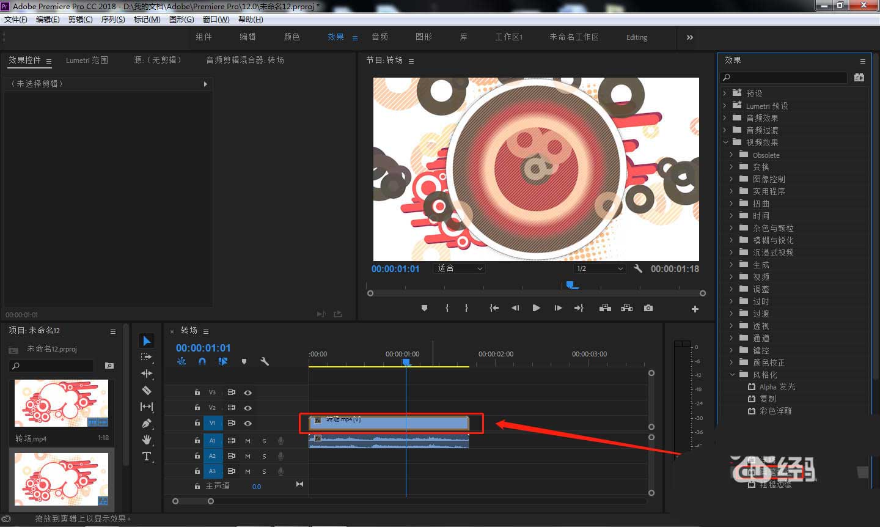The height and width of the screenshot is (527, 880).
Task: Expand the 音频效果 effects folder
Action: point(725,118)
